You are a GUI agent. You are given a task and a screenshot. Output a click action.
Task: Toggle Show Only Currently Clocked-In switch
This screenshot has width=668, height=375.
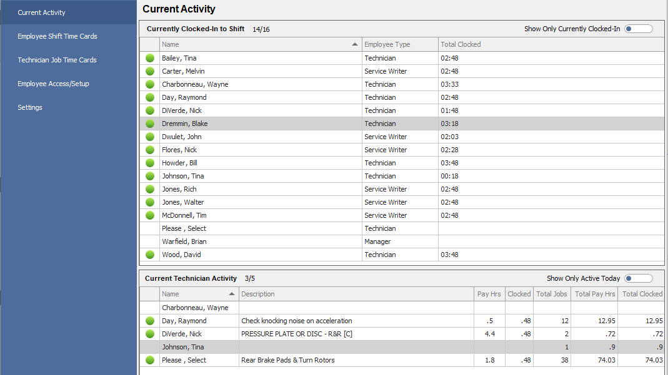[x=638, y=29]
